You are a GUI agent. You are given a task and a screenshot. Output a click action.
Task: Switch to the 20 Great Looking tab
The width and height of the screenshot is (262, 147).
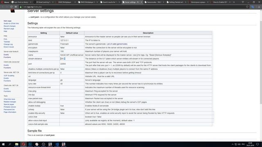point(43,2)
